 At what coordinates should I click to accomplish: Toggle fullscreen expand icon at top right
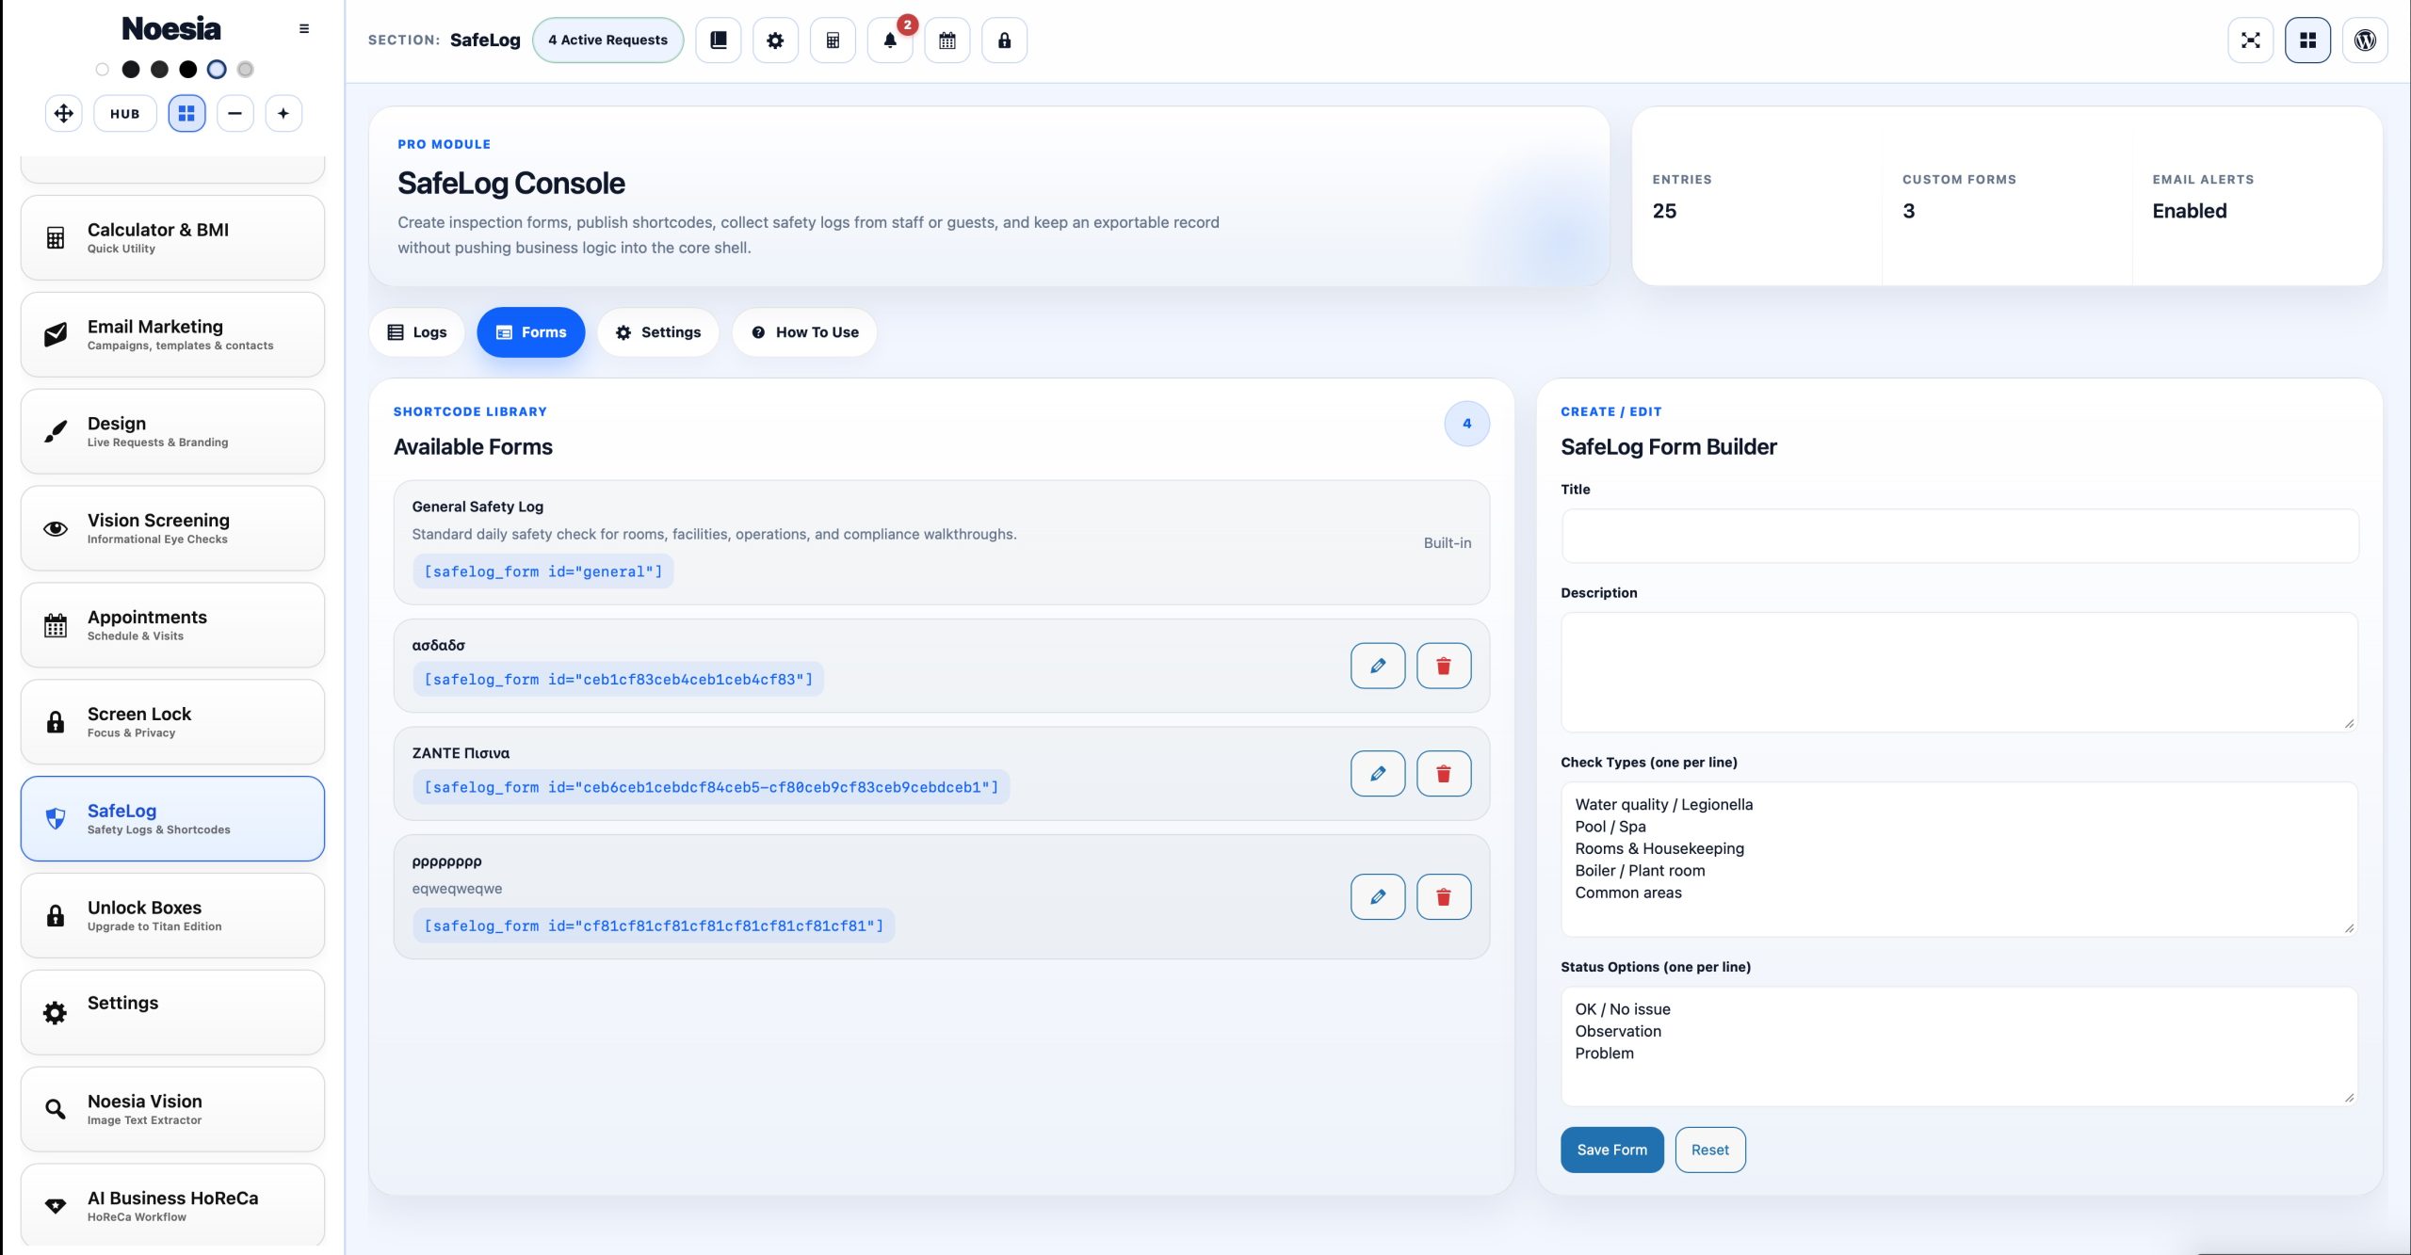coord(2251,40)
